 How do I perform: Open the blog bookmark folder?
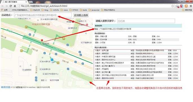(x=45, y=10)
